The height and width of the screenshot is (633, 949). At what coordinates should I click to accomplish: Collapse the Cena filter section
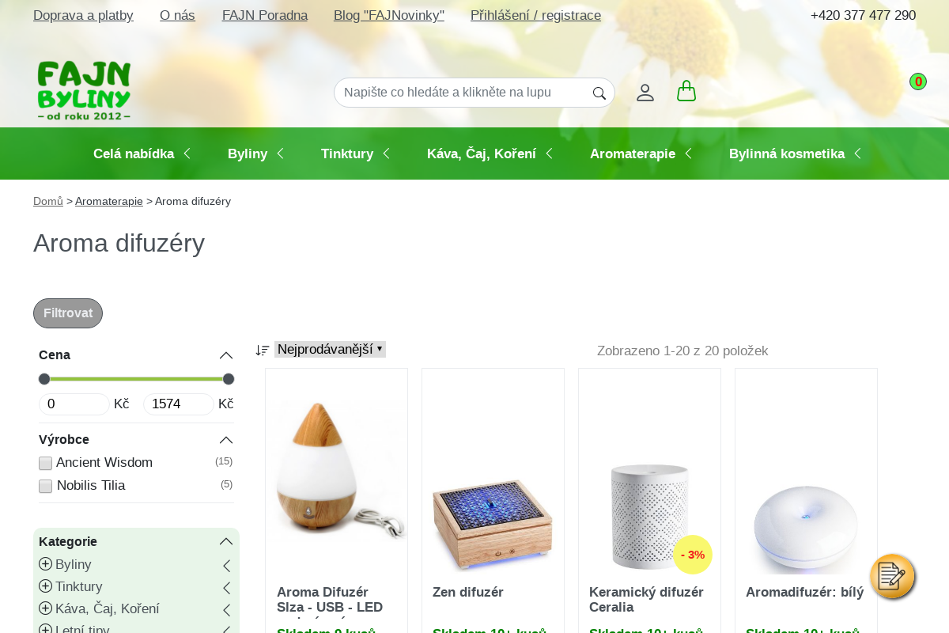(226, 355)
